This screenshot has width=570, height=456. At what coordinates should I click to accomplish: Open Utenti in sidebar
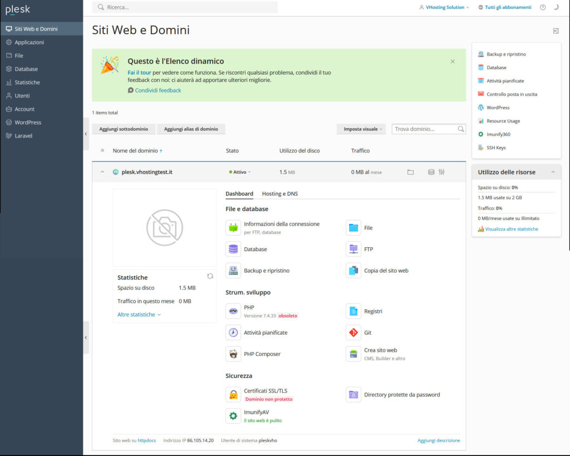point(42,96)
